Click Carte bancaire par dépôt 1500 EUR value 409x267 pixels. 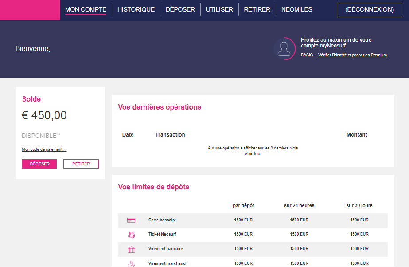pos(243,220)
